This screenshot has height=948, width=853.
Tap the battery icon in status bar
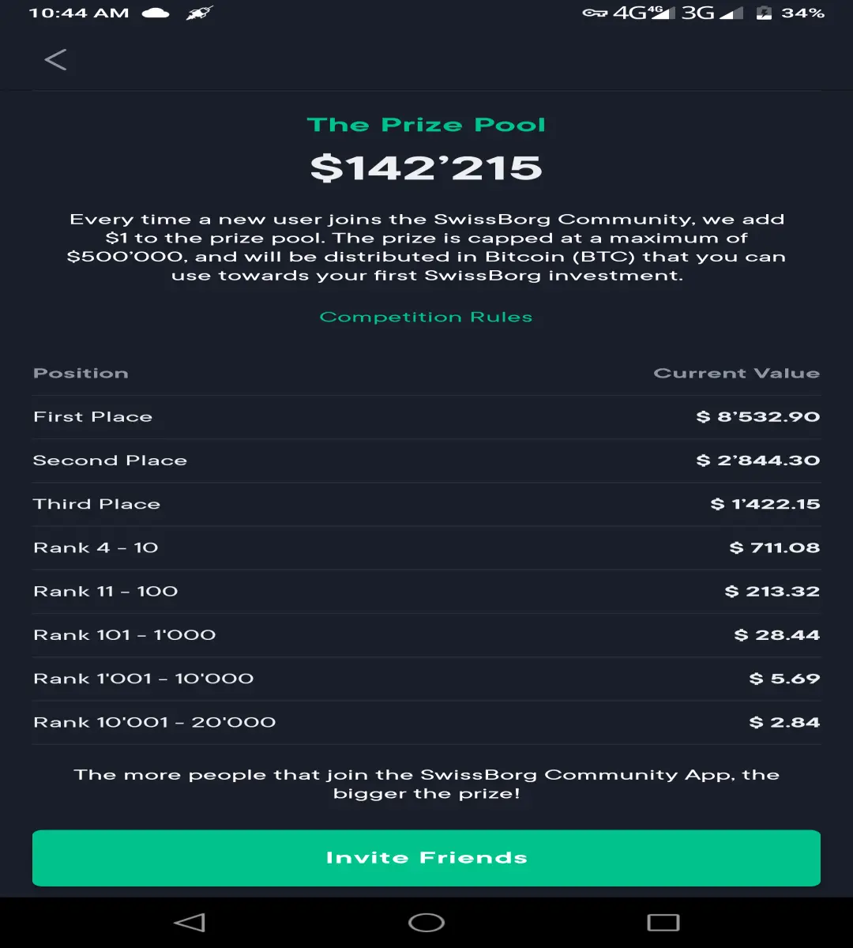click(x=764, y=13)
